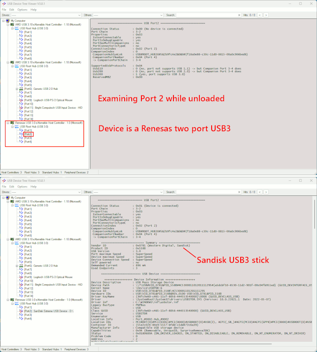Expand Generic USB 2.0 Hub, upper window
Screen dimensions: 317x352
[x=17, y=89]
